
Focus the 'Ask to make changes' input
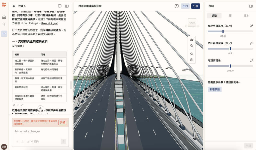click(40, 131)
